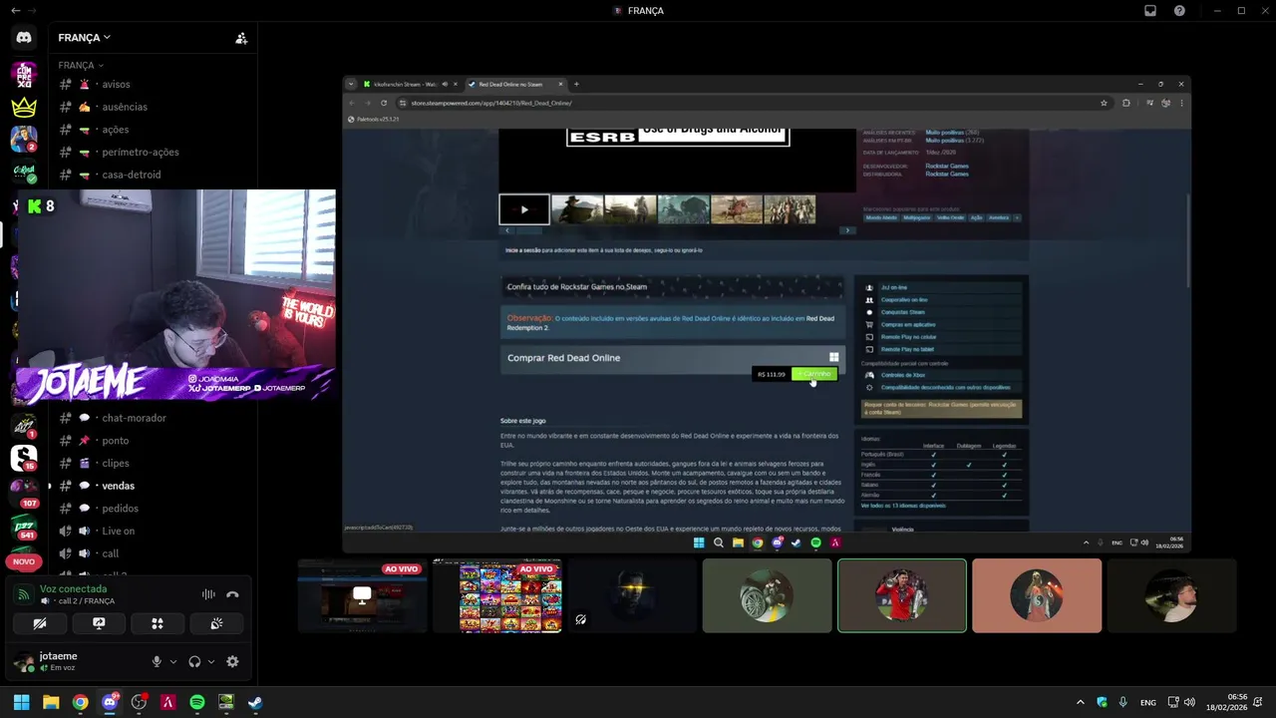Click the invite members icon beside FRANÇA
This screenshot has width=1276, height=718.
pyautogui.click(x=241, y=38)
